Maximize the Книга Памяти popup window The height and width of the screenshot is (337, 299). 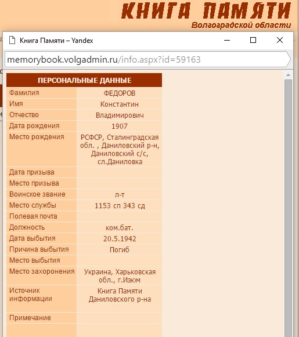point(253,40)
